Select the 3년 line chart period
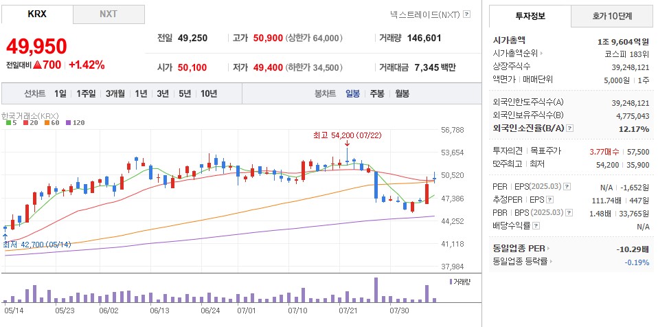Screen dimensions: 658x327 tap(163, 93)
